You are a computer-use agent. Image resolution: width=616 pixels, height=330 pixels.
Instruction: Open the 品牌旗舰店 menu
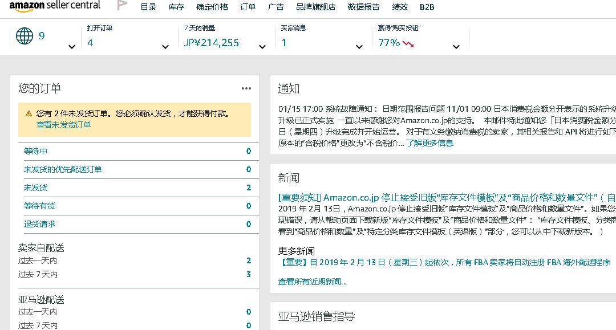tap(316, 7)
